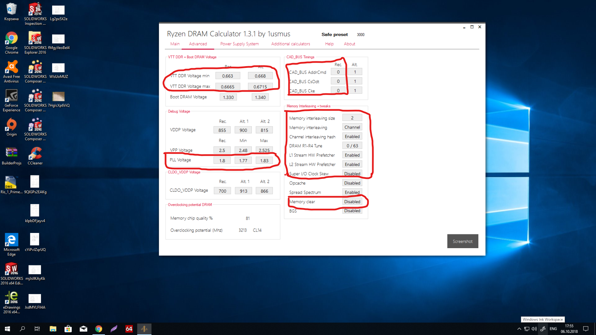Open the 9QIGPs2EAKg file on the desktop

point(35,185)
